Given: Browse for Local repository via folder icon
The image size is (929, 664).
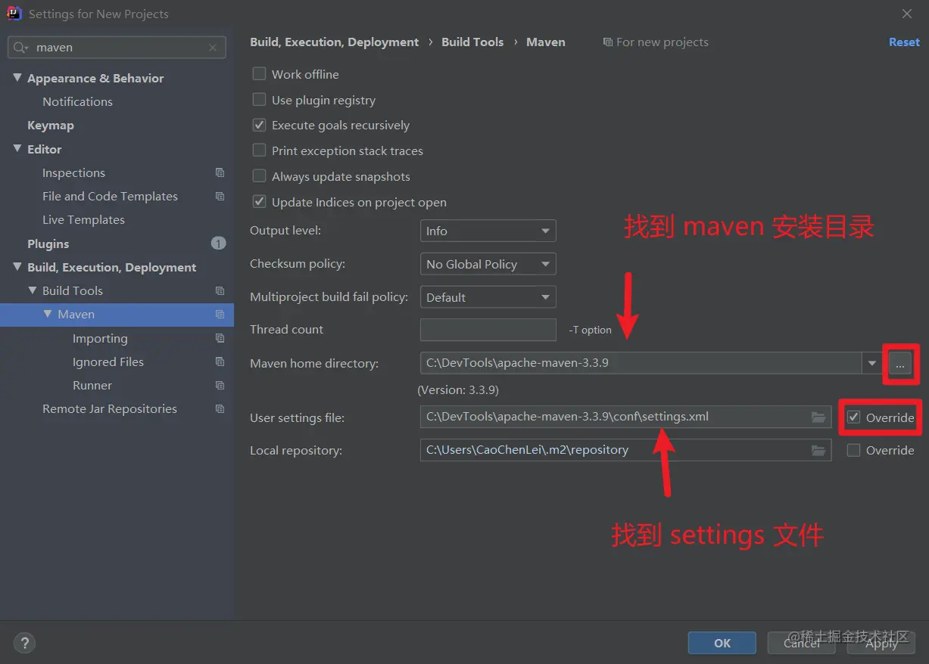Looking at the screenshot, I should tap(818, 450).
